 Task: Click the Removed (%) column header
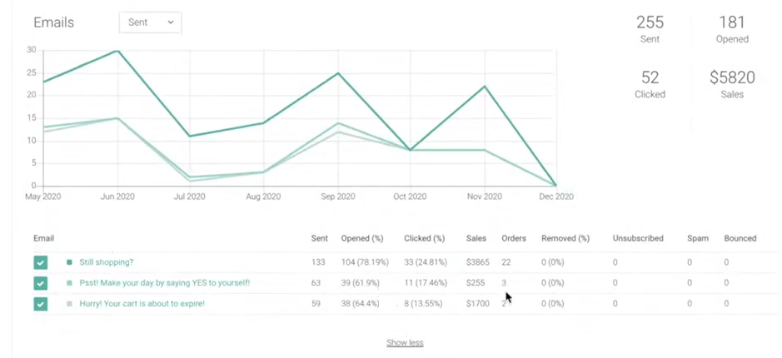tap(565, 238)
